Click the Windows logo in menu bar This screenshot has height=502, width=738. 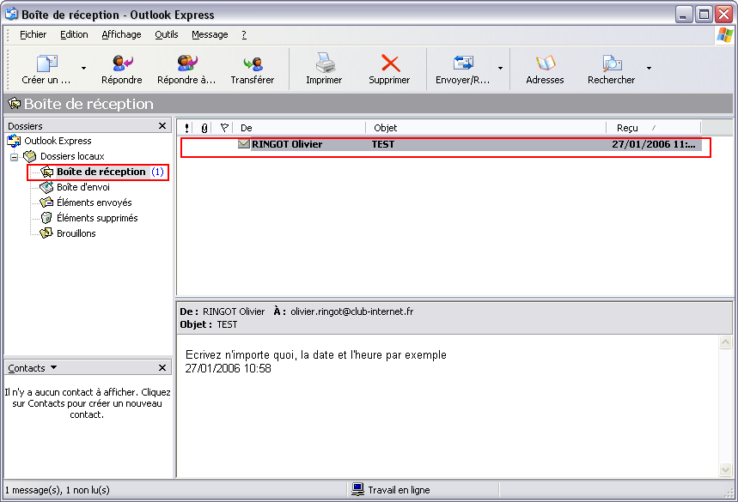pyautogui.click(x=724, y=35)
